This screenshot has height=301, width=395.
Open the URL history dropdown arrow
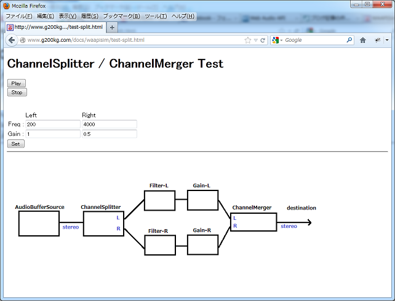[255, 40]
